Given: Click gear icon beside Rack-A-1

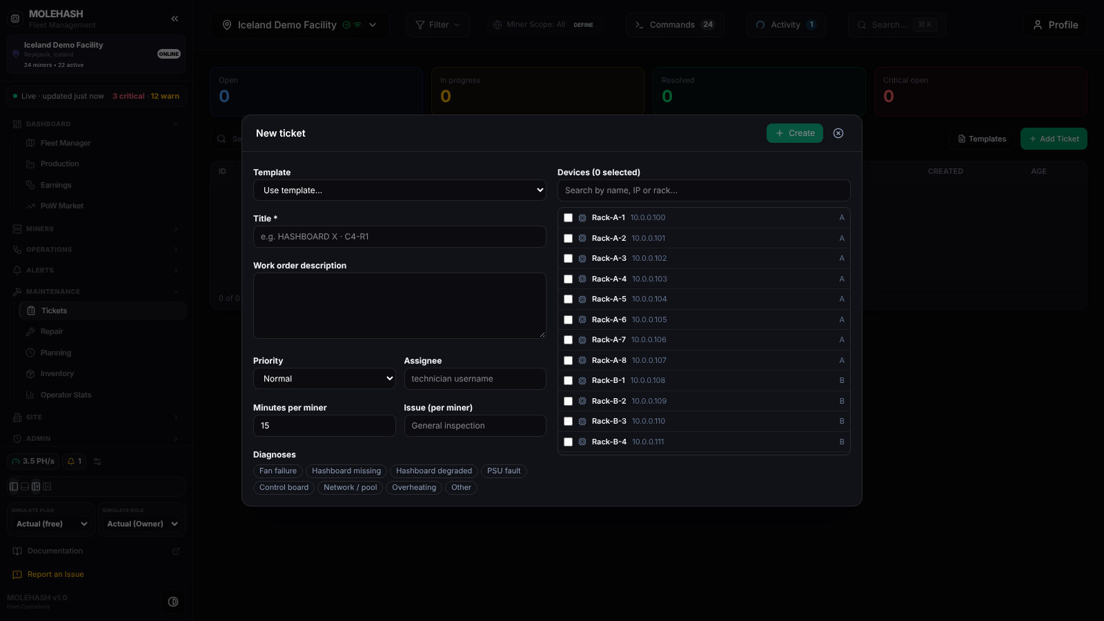Looking at the screenshot, I should click(x=582, y=218).
